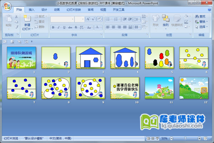Select slide 5 thumbnail with colorful peanuts
The image size is (214, 143).
[159, 58]
